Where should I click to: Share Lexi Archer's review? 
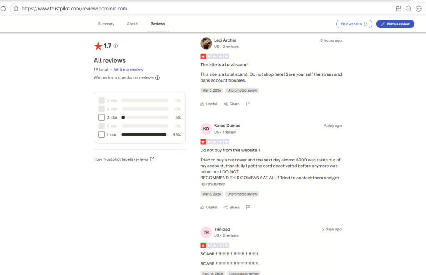click(231, 104)
